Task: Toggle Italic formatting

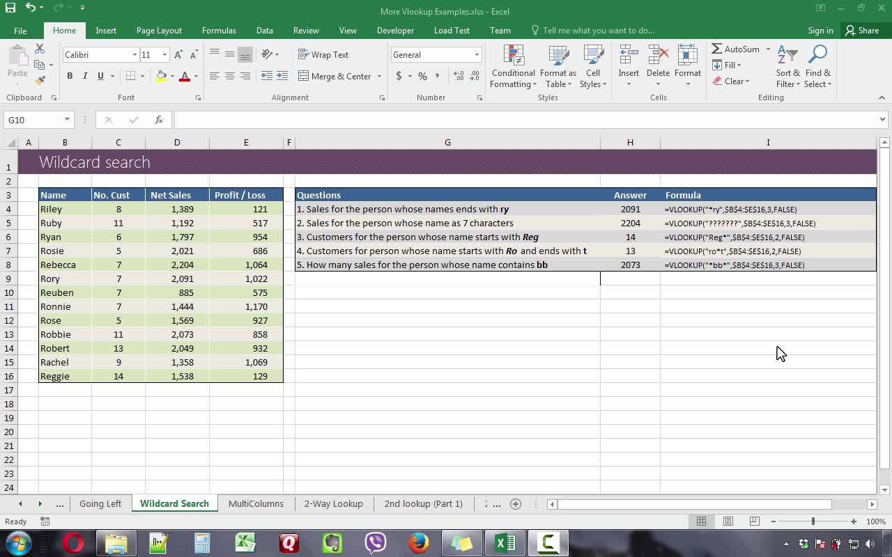Action: (x=85, y=76)
